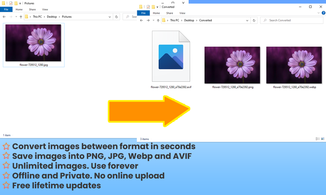
Task: Navigate to This PC via the breadcrumb
Action: 175,20
